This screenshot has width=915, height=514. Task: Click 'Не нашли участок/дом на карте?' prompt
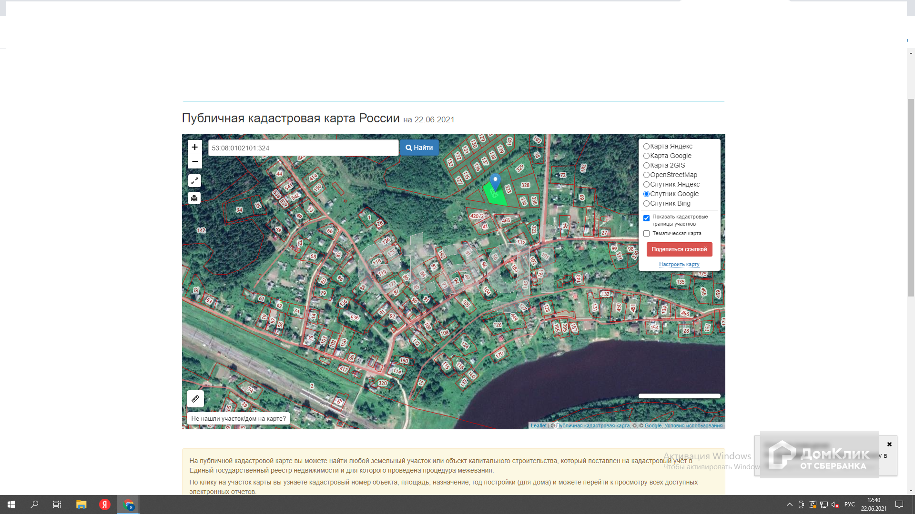pos(238,419)
